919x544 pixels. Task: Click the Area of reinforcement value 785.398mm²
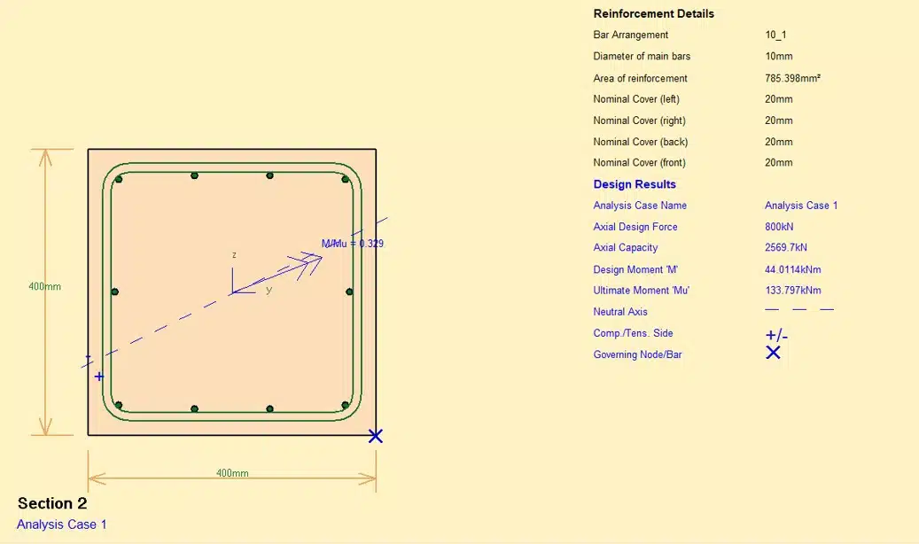click(792, 78)
